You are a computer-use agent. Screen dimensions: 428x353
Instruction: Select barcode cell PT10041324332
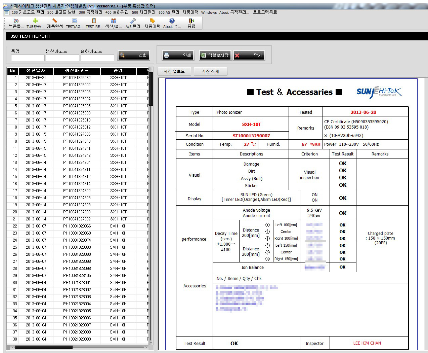click(77, 219)
